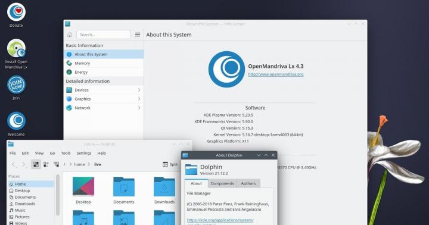Open the openmandriva.org link
429x225 pixels.
(276, 74)
